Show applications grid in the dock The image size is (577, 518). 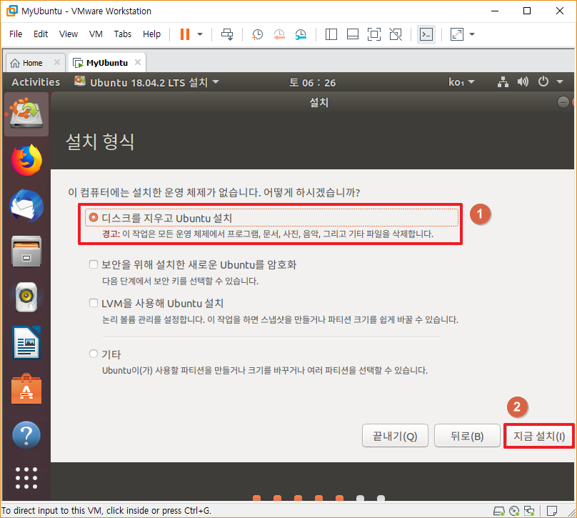point(26,478)
